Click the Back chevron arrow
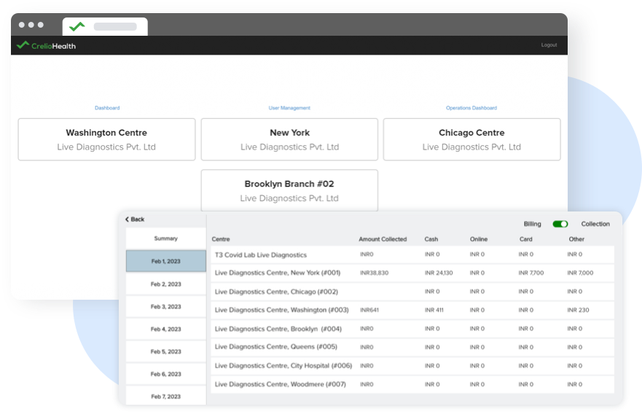The image size is (642, 412). point(127,219)
